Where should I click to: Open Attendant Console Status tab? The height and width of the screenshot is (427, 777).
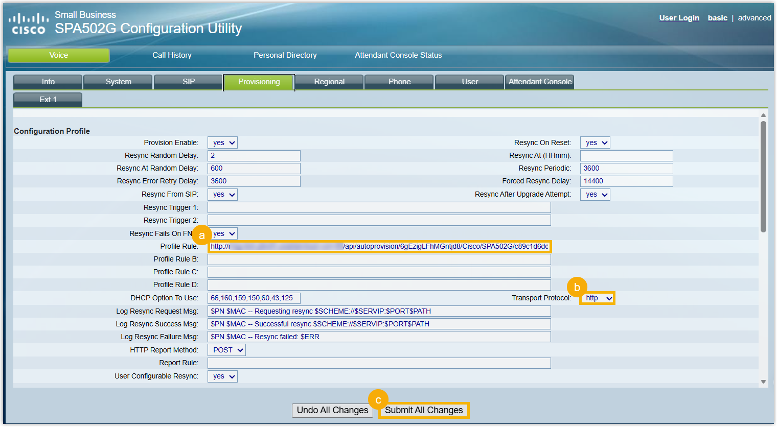[x=398, y=55]
